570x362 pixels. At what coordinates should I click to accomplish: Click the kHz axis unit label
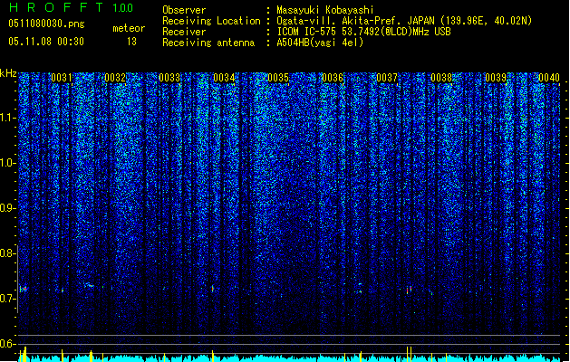(x=8, y=73)
